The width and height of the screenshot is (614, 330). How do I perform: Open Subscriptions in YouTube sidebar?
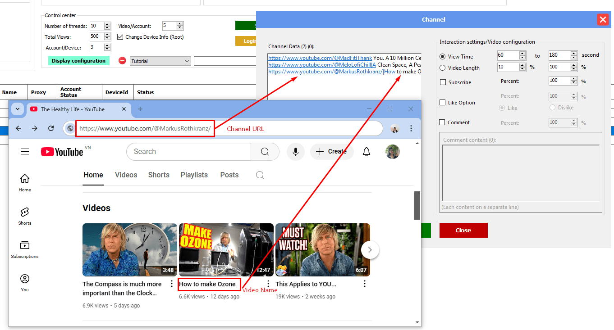[25, 249]
